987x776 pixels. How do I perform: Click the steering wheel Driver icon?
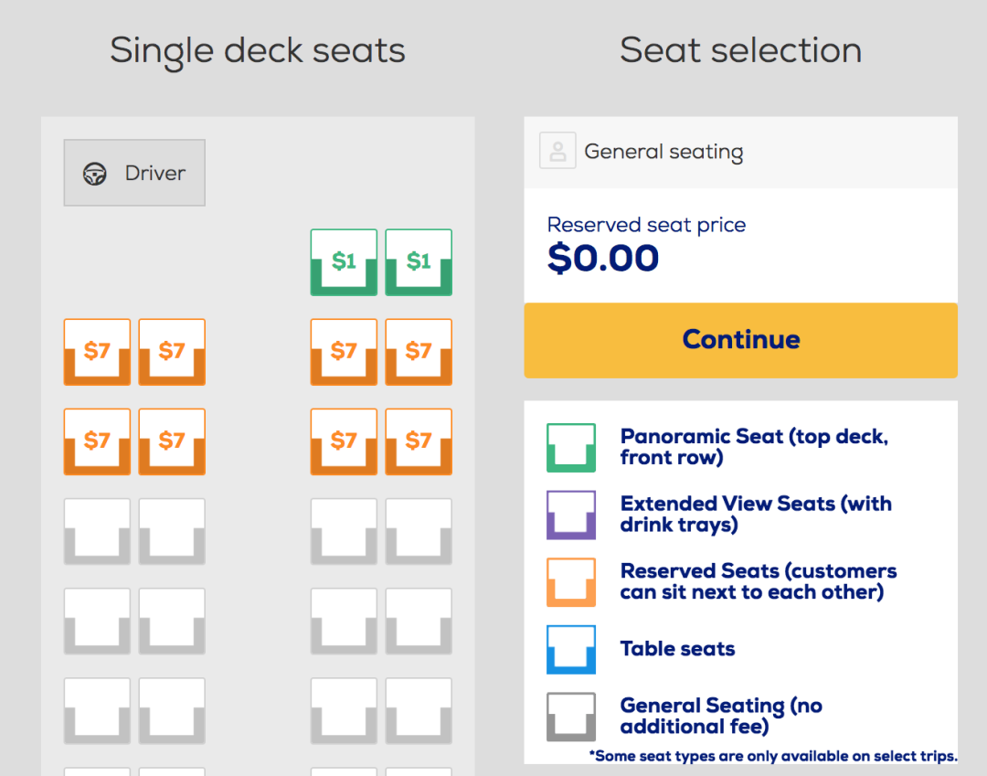95,174
